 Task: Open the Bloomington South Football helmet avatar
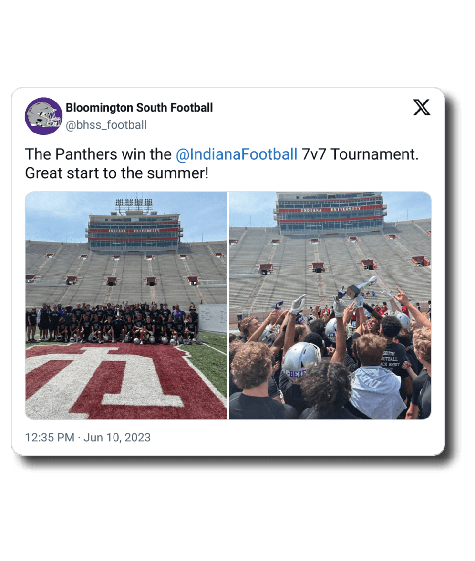(x=44, y=116)
